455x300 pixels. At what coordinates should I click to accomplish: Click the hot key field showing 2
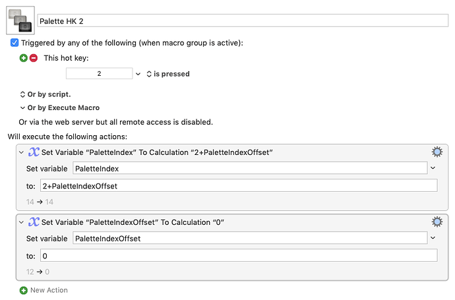click(x=99, y=74)
